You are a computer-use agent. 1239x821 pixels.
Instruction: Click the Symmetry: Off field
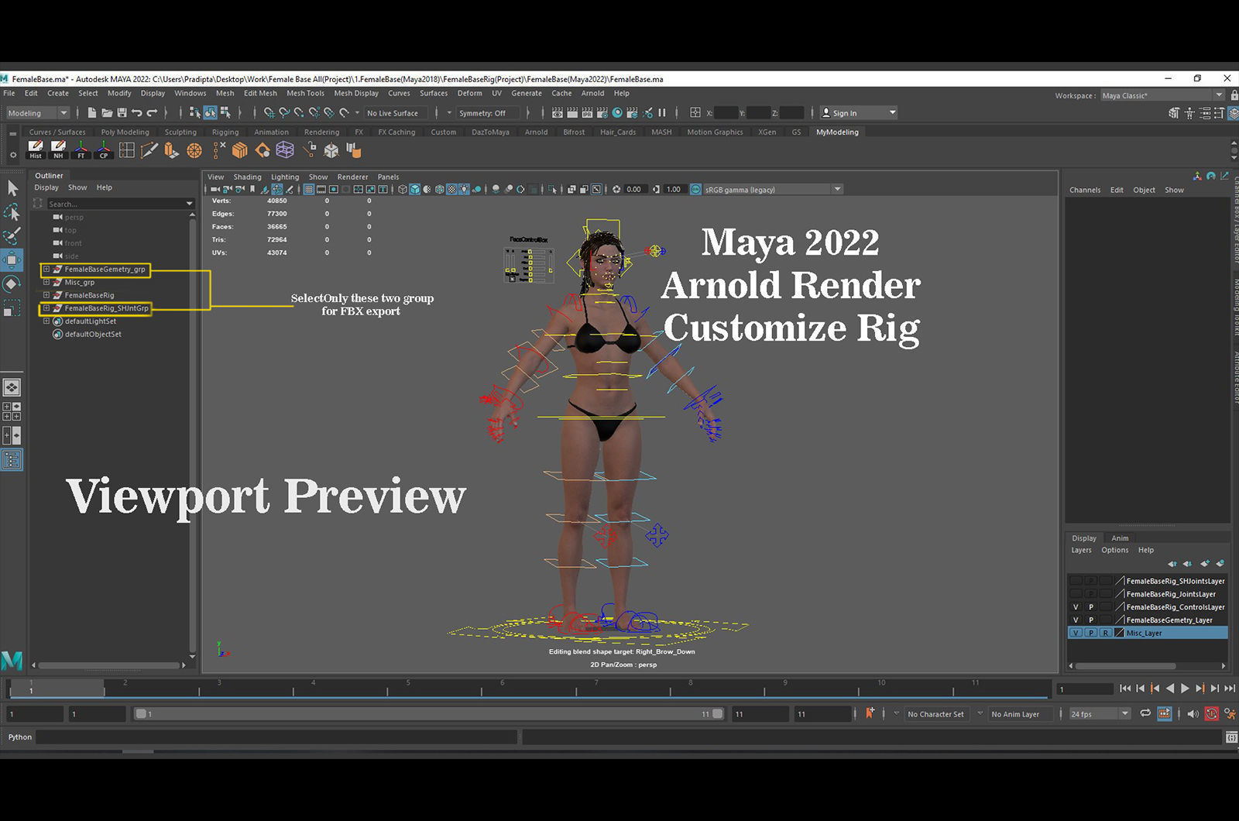pyautogui.click(x=487, y=113)
